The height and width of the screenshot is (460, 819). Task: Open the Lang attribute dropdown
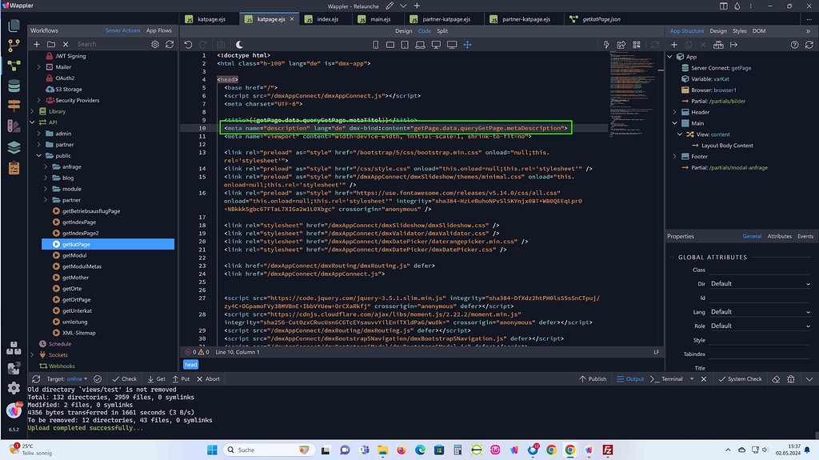click(759, 312)
